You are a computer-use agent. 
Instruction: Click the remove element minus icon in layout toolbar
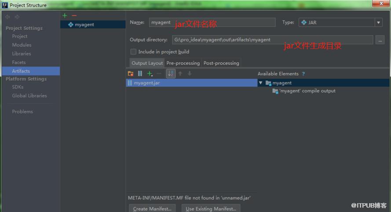tap(159, 73)
